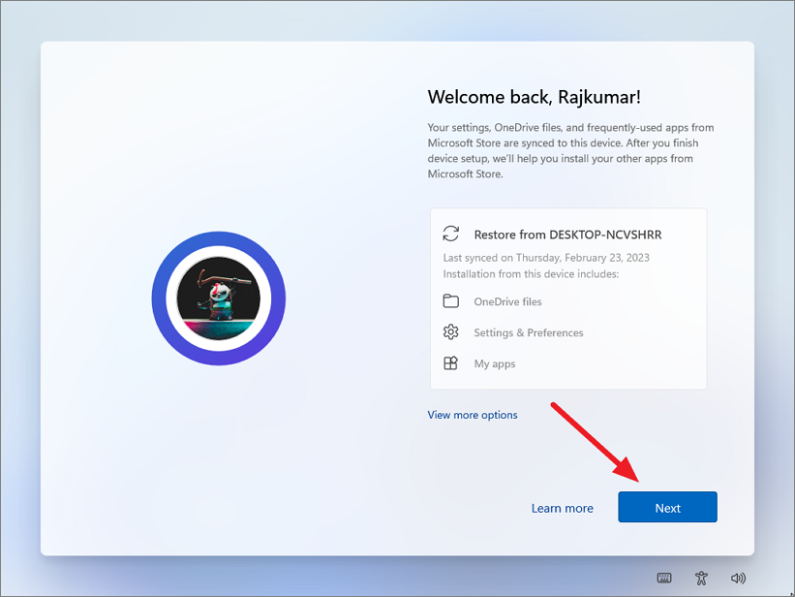
Task: Open the Accessibility options icon
Action: coord(701,578)
